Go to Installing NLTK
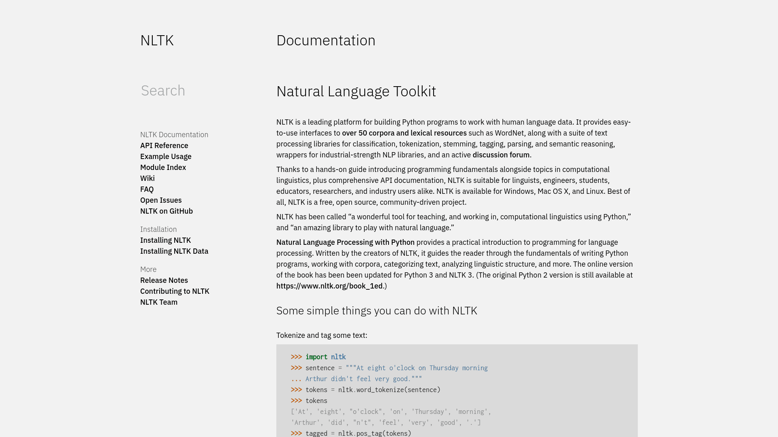This screenshot has height=437, width=778. click(x=165, y=240)
